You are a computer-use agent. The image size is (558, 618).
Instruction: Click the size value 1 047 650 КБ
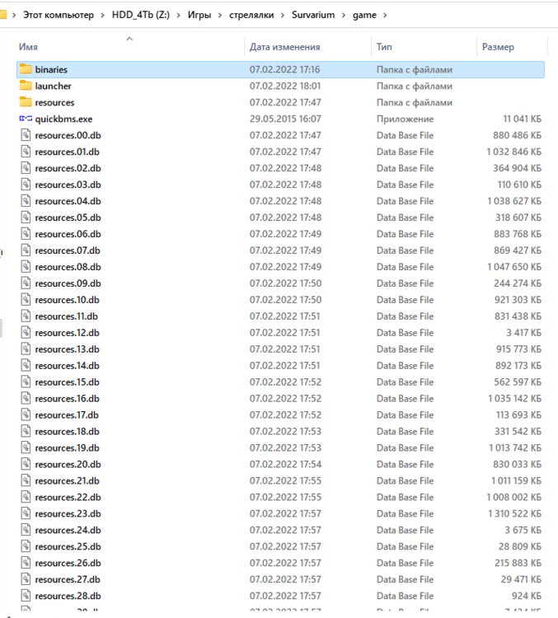[x=514, y=267]
